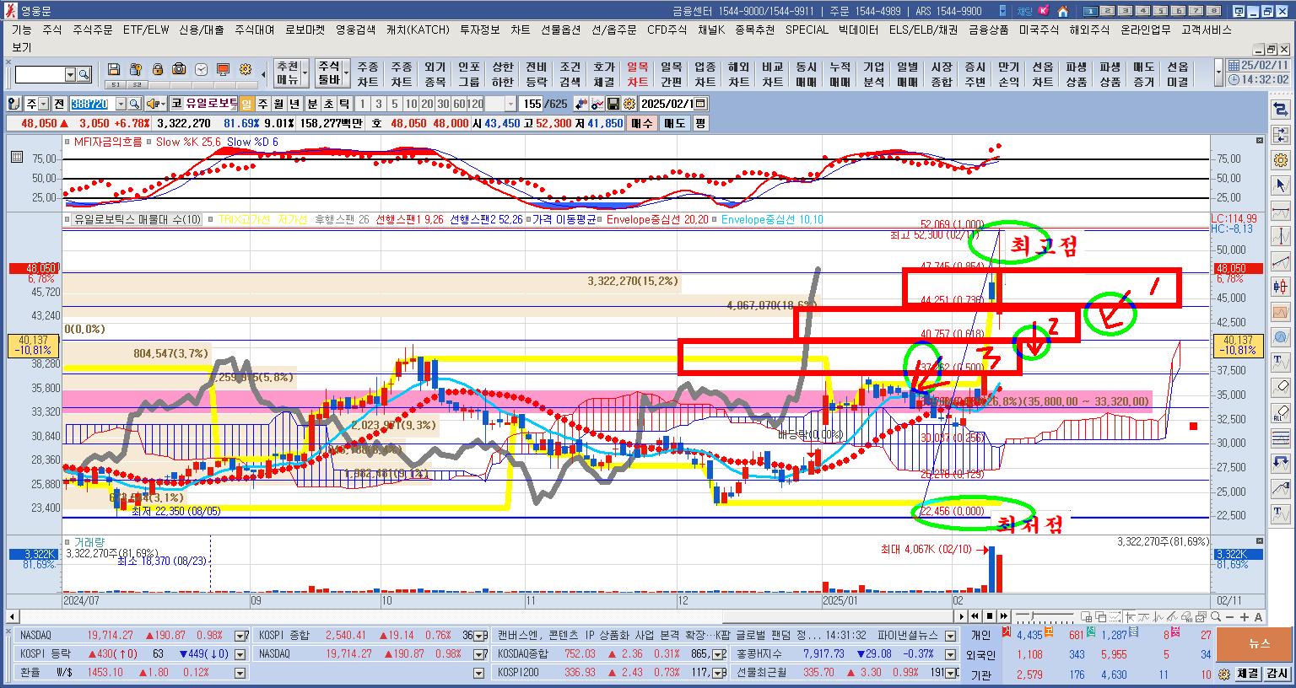1296x688 pixels.
Task: Click the letter A text icon below chart
Action: [1260, 616]
